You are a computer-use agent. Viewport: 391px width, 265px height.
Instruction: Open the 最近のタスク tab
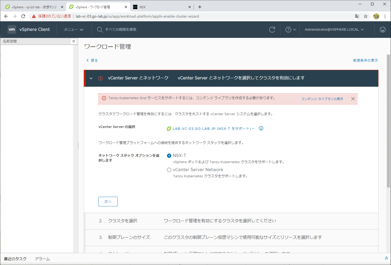tap(15, 259)
